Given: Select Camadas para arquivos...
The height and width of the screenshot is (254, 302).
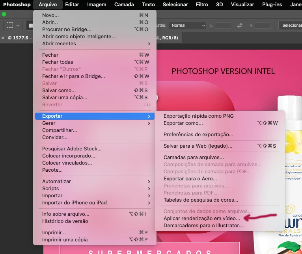Looking at the screenshot, I should point(220,158).
